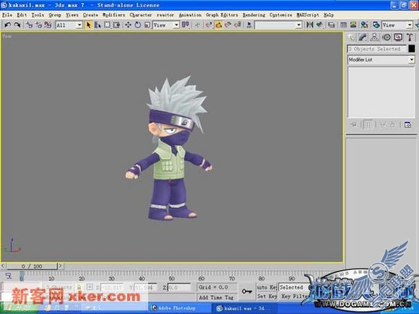
Task: Open the Rendering menu
Action: (254, 15)
